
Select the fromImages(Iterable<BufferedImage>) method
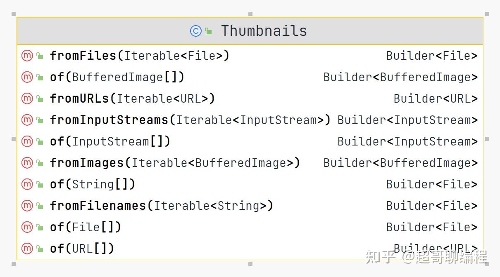click(175, 163)
